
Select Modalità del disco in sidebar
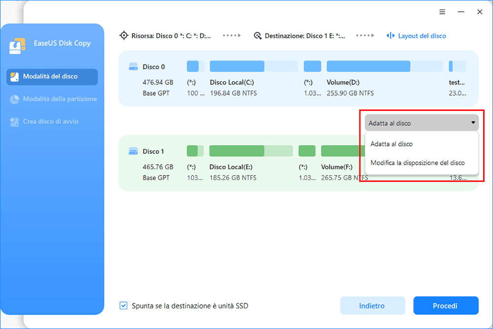[x=52, y=77]
